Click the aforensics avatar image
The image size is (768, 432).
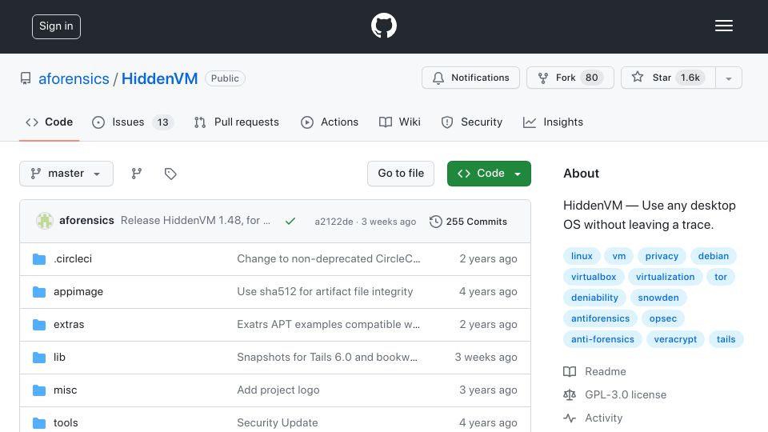[x=45, y=221]
